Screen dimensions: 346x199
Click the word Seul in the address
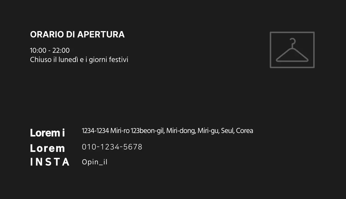coord(227,131)
